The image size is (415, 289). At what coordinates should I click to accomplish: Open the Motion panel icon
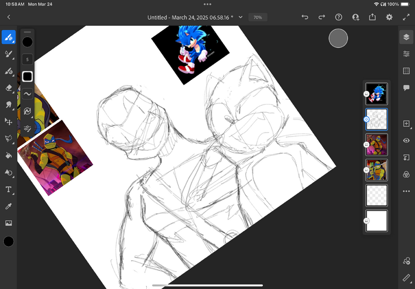click(x=406, y=261)
